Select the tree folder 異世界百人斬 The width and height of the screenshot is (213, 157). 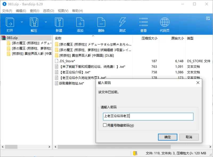(32, 54)
